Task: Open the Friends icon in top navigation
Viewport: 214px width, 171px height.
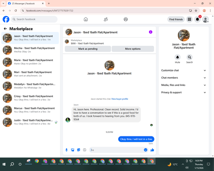Action: click(x=106, y=19)
